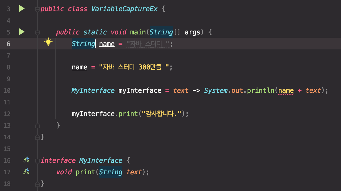341x191 pixels.
Task: Open the yellow light bulb quick-fix suggestions
Action: tap(48, 42)
